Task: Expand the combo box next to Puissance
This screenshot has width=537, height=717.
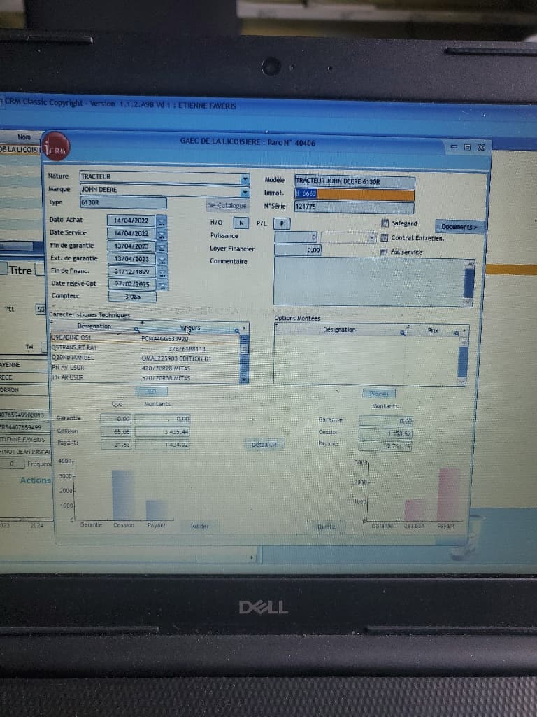Action: tap(372, 238)
